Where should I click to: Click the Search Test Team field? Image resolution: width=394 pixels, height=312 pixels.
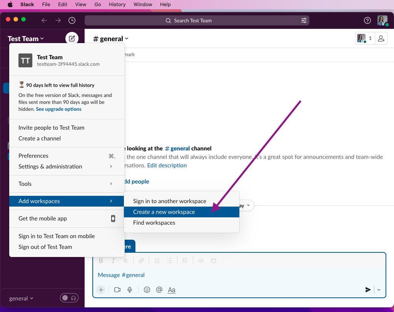tap(197, 20)
